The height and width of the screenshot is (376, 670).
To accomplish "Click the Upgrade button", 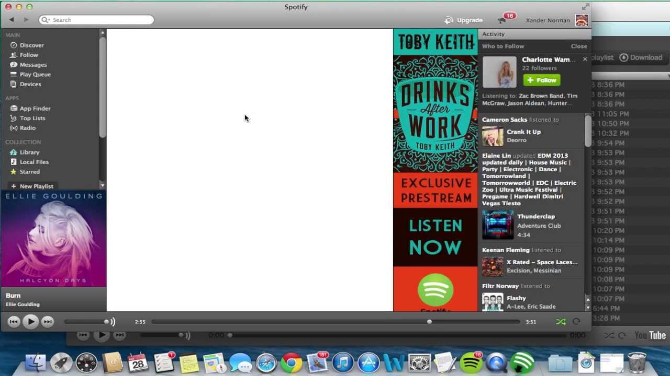I will click(464, 20).
